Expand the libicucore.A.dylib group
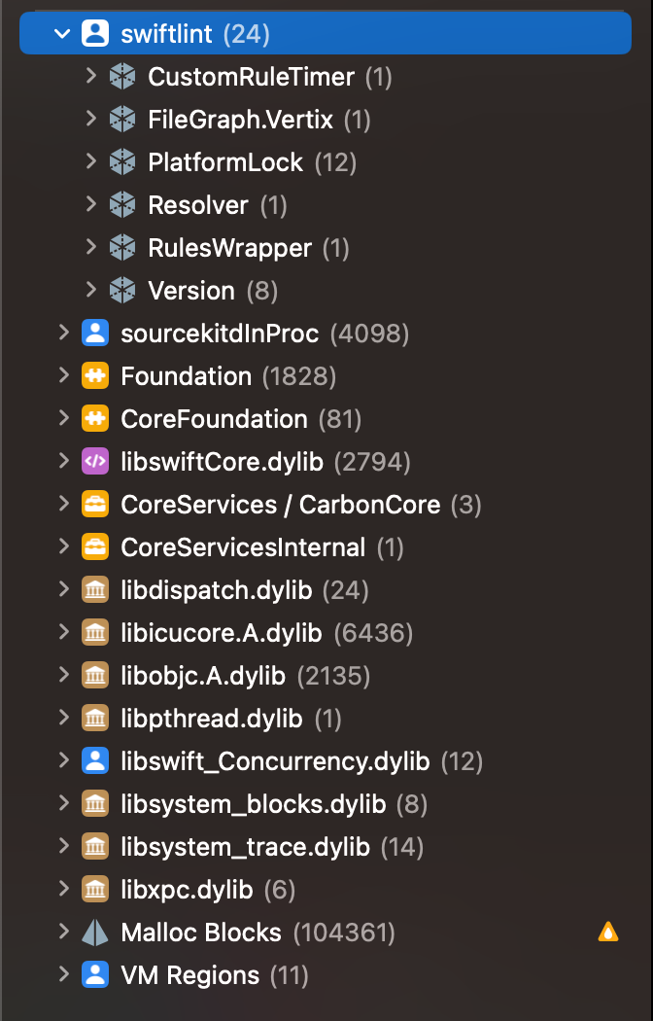 (x=64, y=632)
